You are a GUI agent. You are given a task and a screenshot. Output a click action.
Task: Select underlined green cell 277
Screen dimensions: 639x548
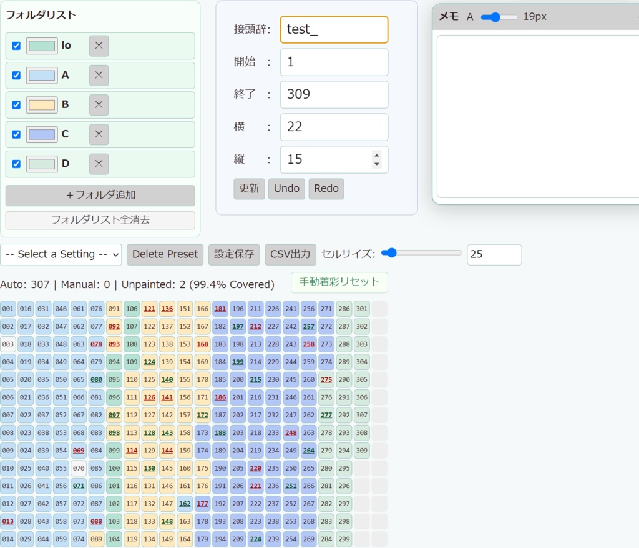click(326, 415)
